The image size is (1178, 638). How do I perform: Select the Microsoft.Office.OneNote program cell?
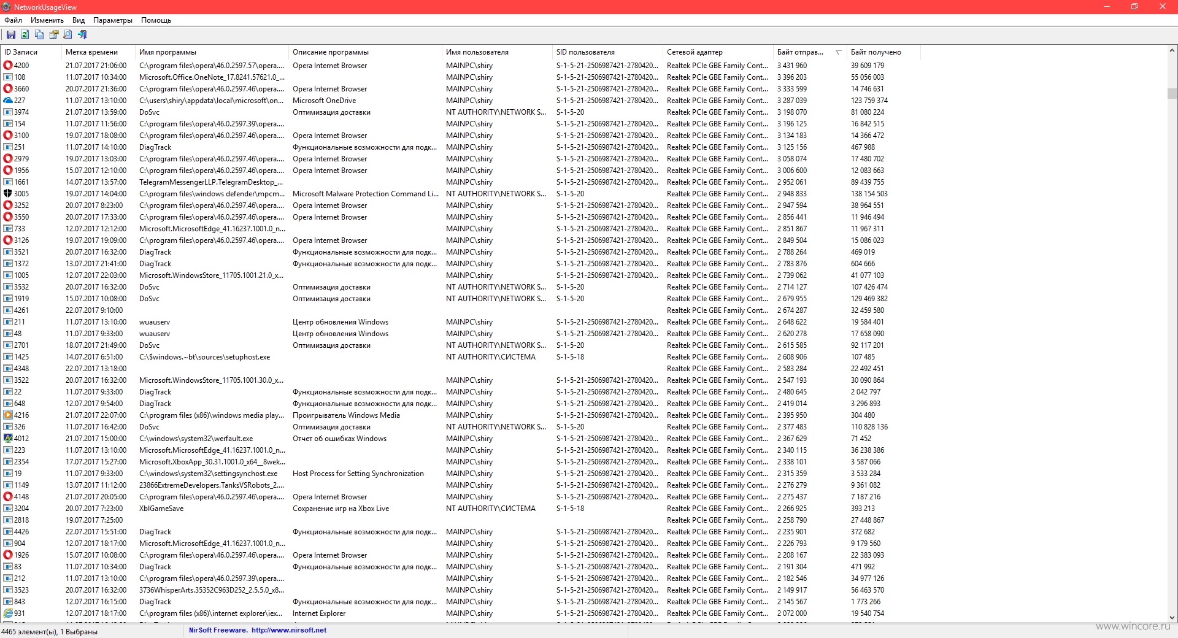(212, 77)
